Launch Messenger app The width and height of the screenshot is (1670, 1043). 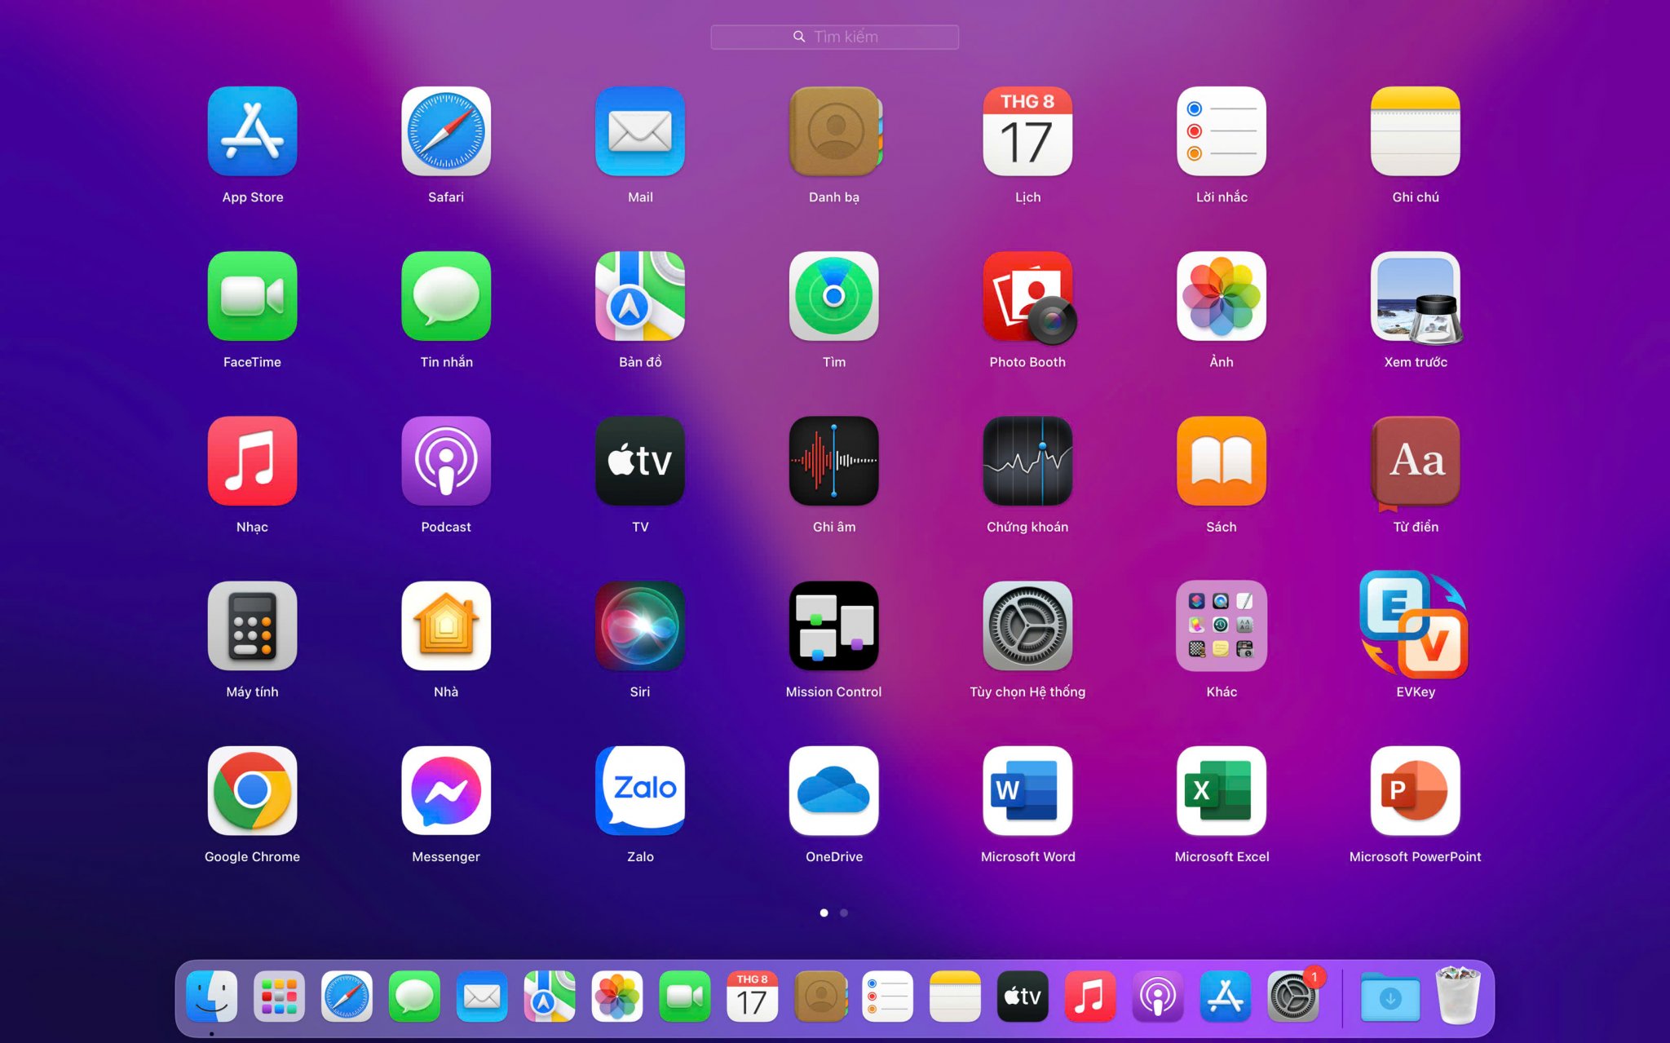pyautogui.click(x=446, y=791)
